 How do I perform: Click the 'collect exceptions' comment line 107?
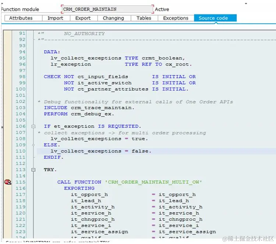[x=122, y=133]
